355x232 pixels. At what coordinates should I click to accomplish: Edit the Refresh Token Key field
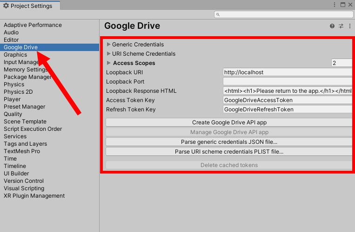click(288, 109)
